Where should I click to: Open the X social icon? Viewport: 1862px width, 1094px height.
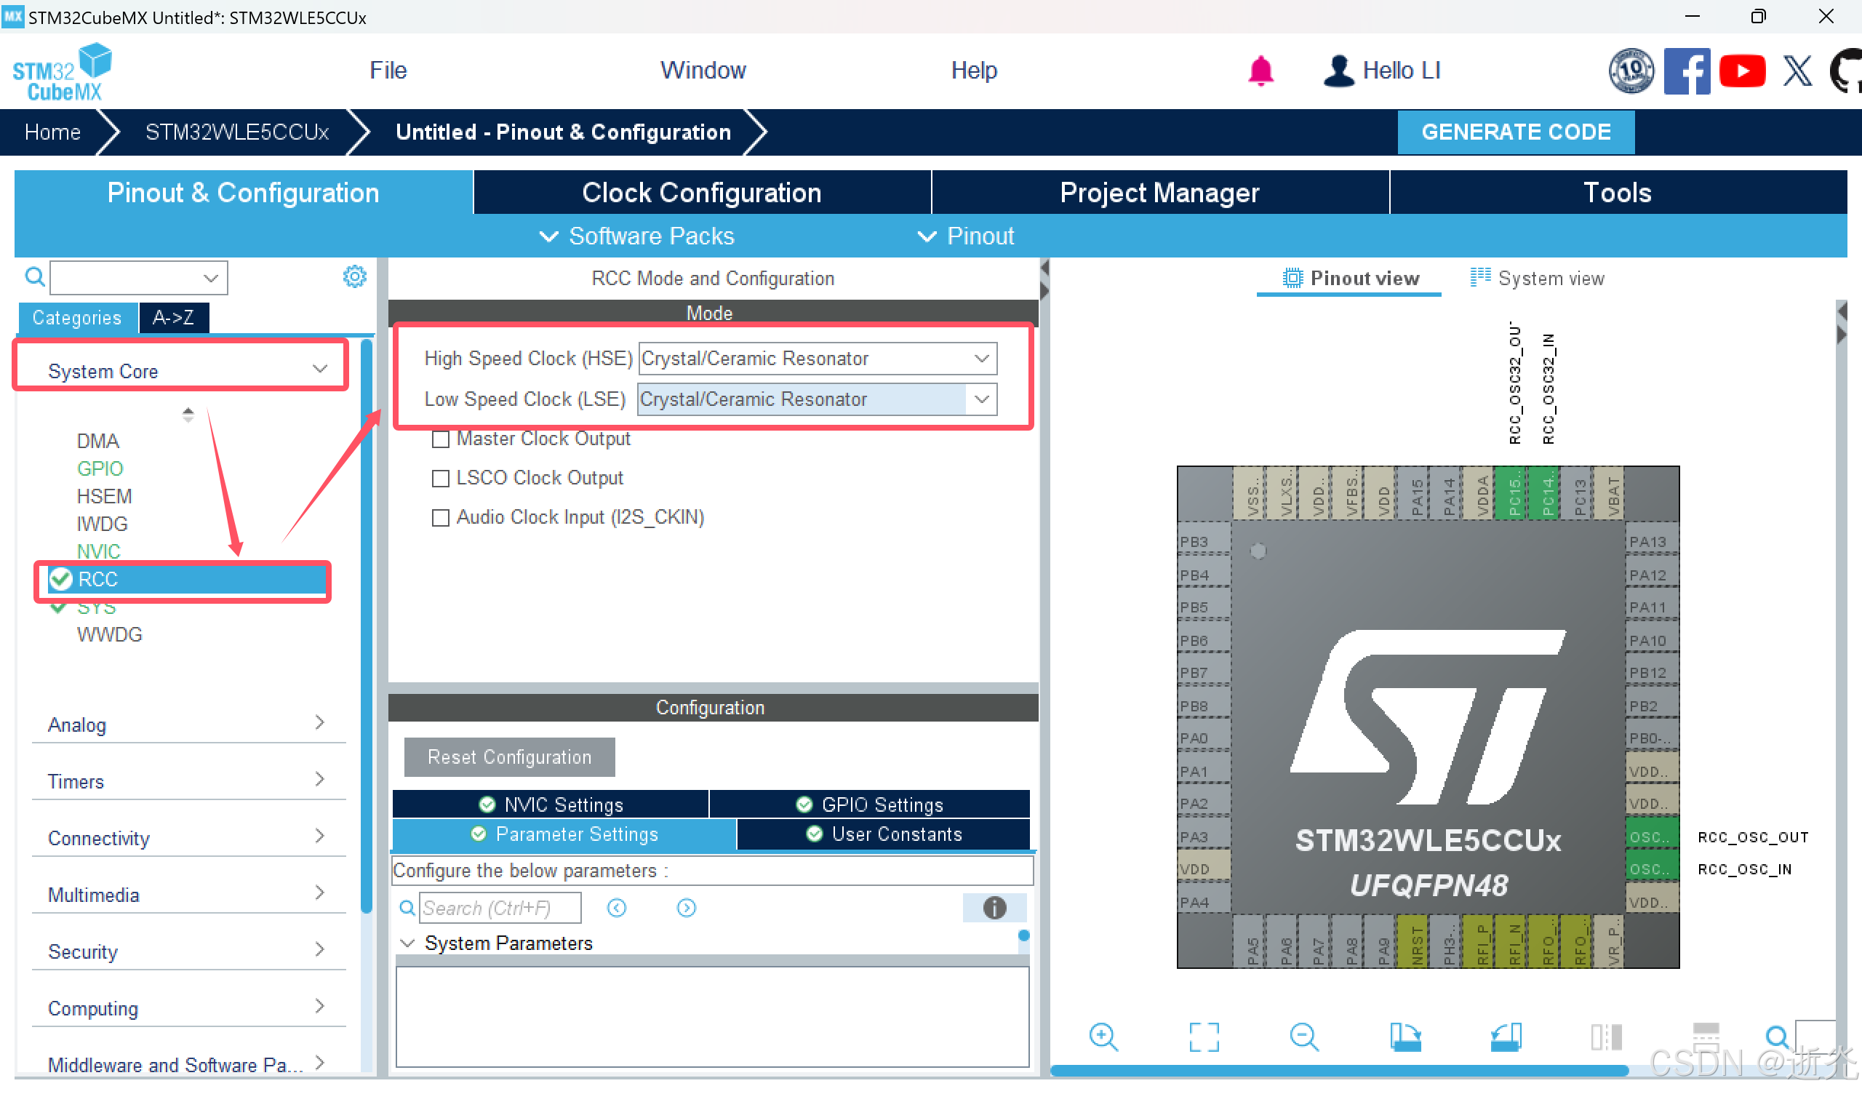[1797, 71]
